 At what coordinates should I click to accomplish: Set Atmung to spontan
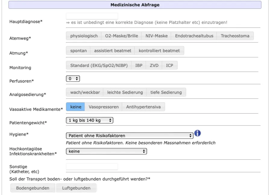pyautogui.click(x=78, y=51)
